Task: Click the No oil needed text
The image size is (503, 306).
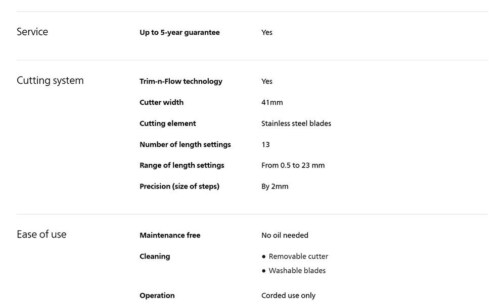Action: pyautogui.click(x=285, y=235)
